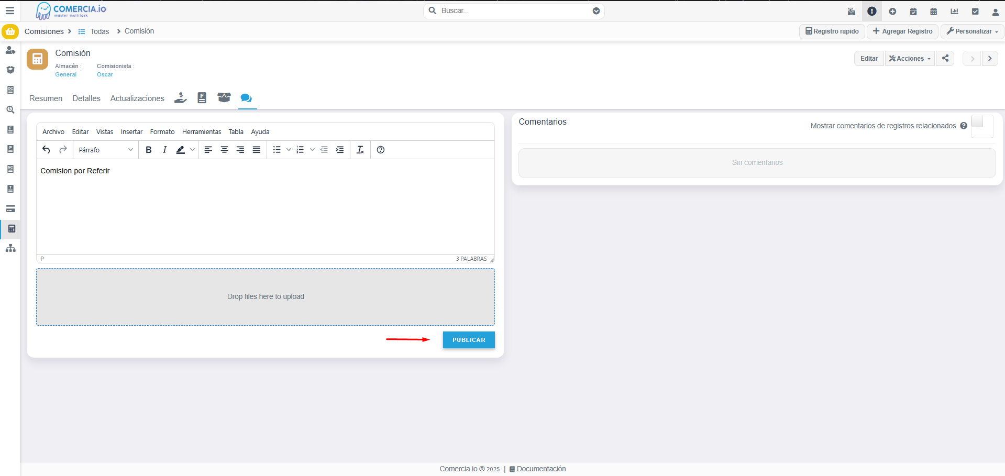This screenshot has height=476, width=1005.
Task: Undo the last editor change
Action: (x=46, y=150)
